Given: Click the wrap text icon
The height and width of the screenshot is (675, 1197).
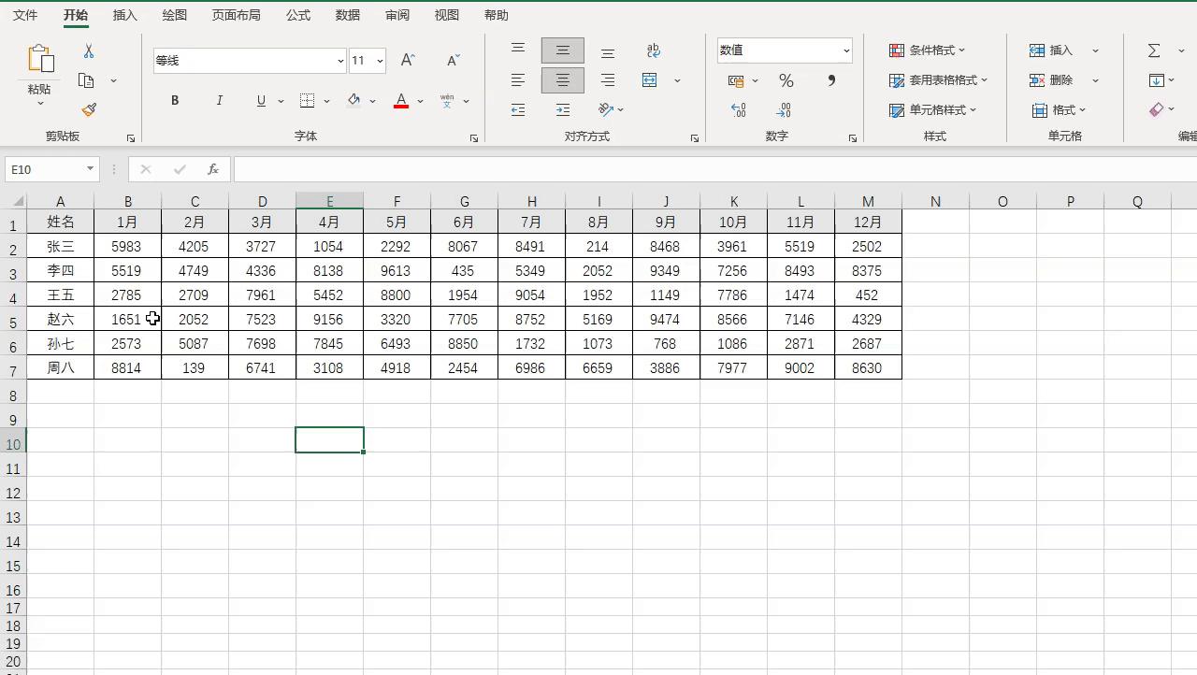Looking at the screenshot, I should click(653, 50).
